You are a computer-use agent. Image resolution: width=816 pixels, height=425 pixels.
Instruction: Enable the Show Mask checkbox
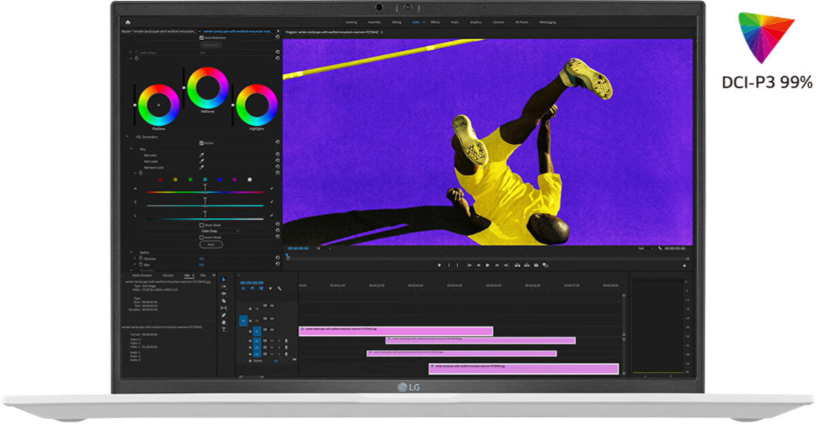[201, 224]
